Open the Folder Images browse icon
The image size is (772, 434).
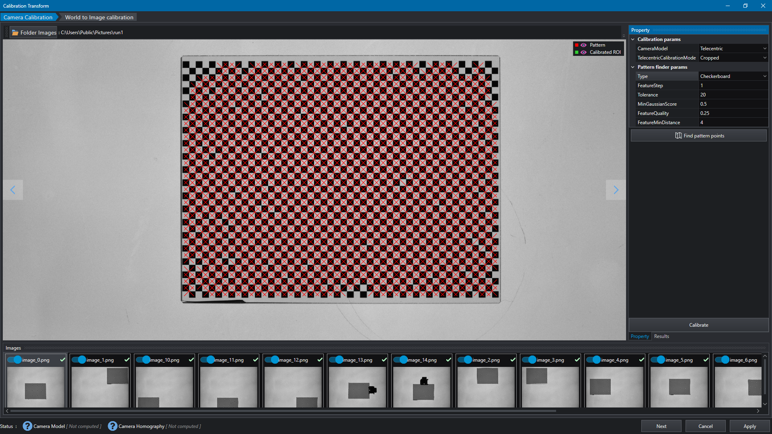point(15,33)
